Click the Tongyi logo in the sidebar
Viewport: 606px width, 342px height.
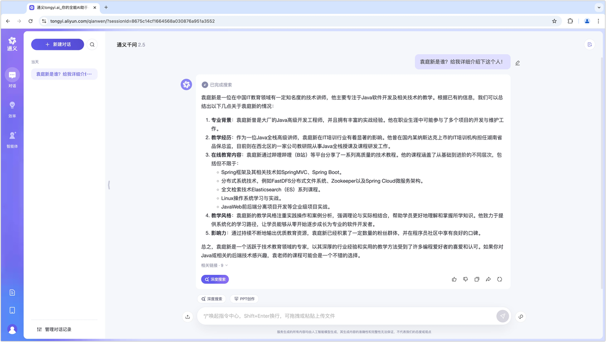pos(12,44)
